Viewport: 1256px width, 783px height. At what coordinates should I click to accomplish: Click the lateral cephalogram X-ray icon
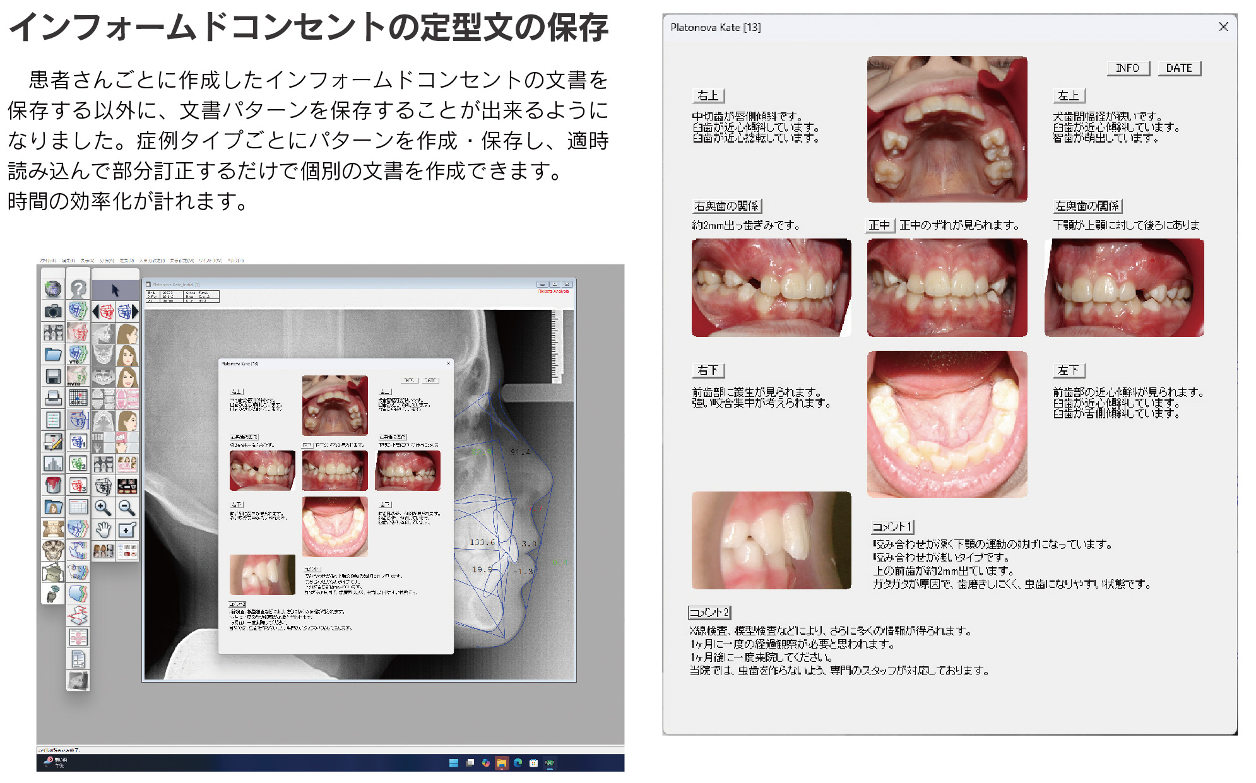tap(103, 333)
